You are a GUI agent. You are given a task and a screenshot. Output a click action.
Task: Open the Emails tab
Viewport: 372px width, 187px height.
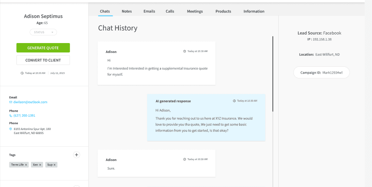pos(149,11)
